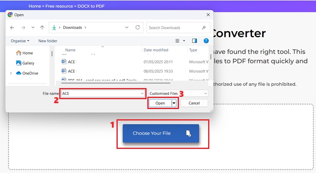316x173 pixels.
Task: Refresh the Downloads folder view
Action: tap(137, 27)
